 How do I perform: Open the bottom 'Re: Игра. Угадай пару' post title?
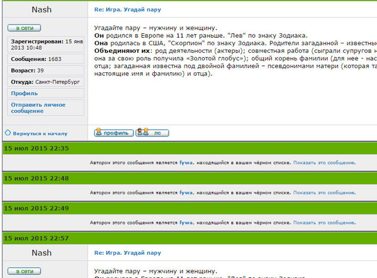pyautogui.click(x=127, y=253)
